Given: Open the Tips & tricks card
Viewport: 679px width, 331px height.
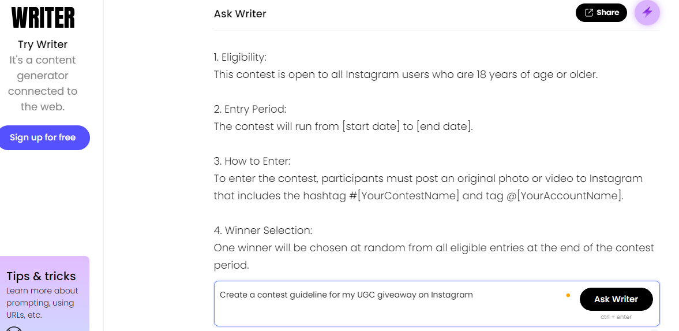Looking at the screenshot, I should tap(44, 293).
